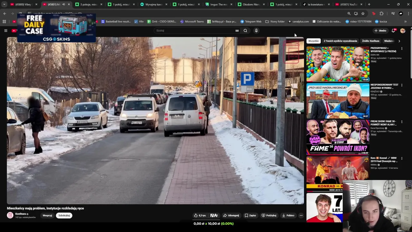Click the Konfitura channel name

pos(21,214)
